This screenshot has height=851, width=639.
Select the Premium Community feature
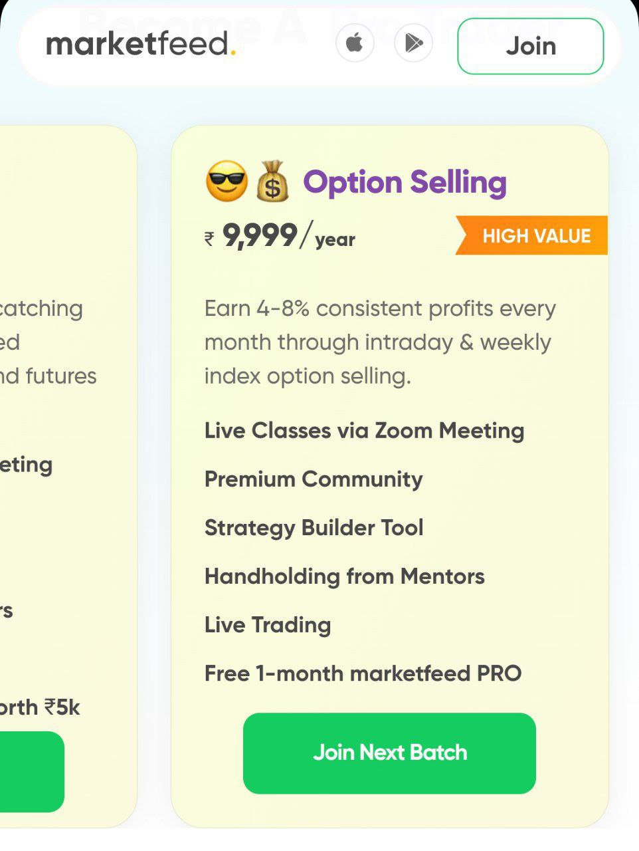coord(314,479)
